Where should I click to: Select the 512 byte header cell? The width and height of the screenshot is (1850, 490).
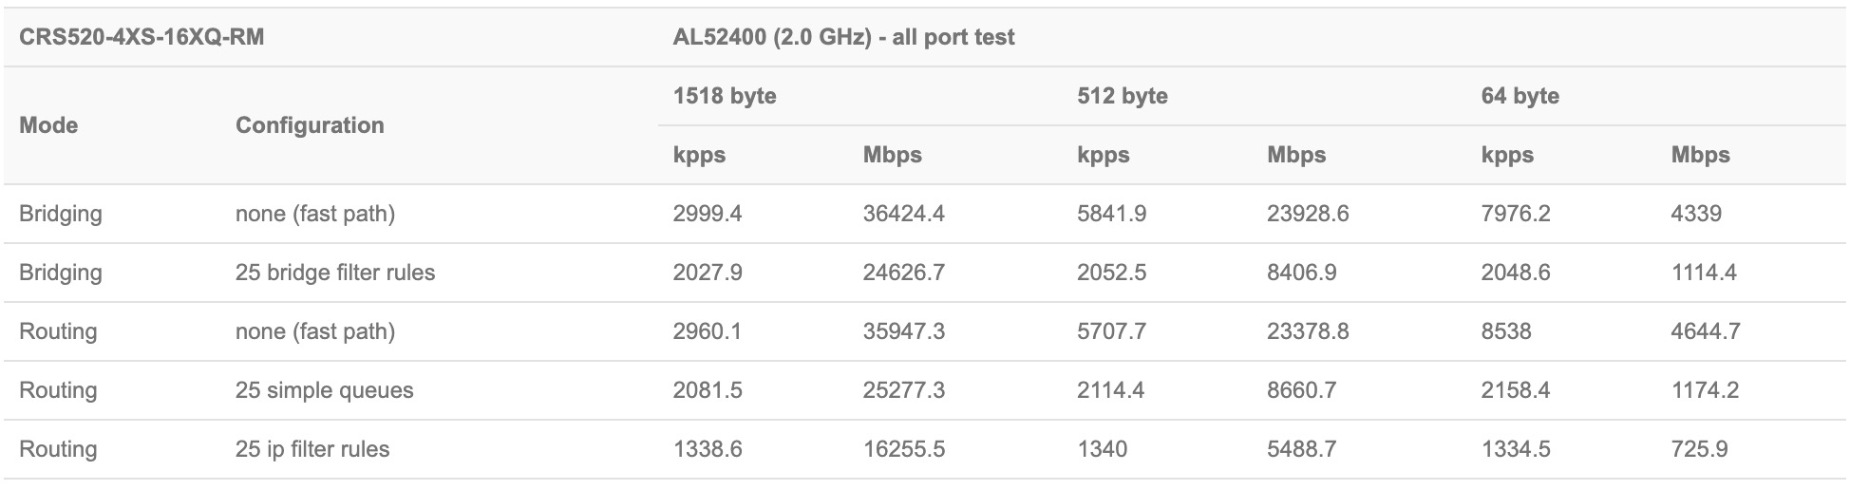tap(1123, 96)
